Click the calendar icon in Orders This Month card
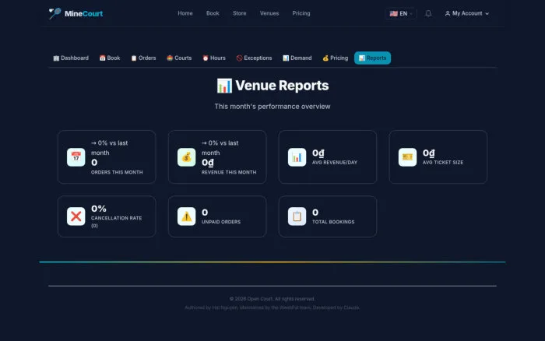Image resolution: width=545 pixels, height=341 pixels. tap(76, 157)
